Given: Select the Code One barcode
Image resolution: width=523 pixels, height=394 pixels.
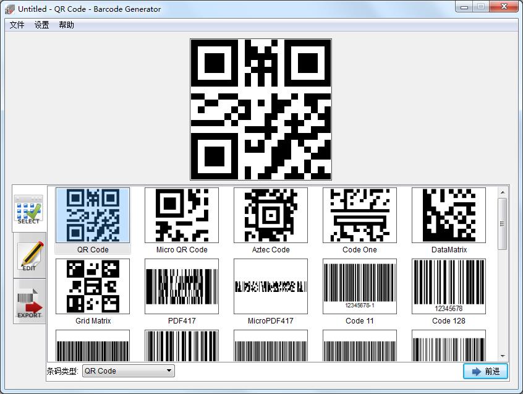Looking at the screenshot, I should 360,221.
